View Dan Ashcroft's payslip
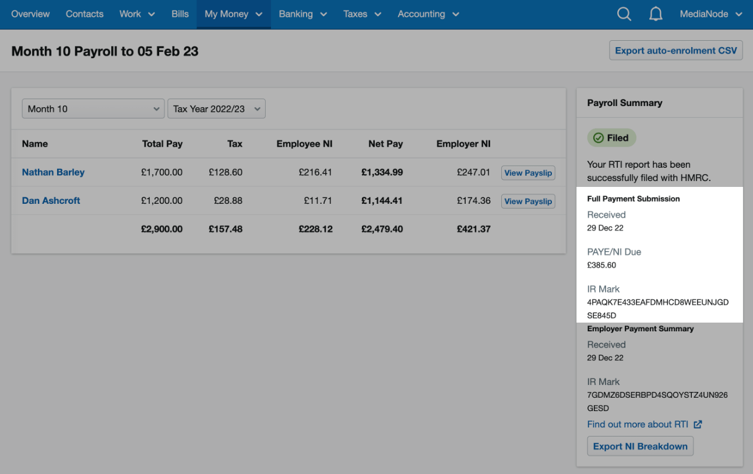The image size is (753, 474). 528,201
